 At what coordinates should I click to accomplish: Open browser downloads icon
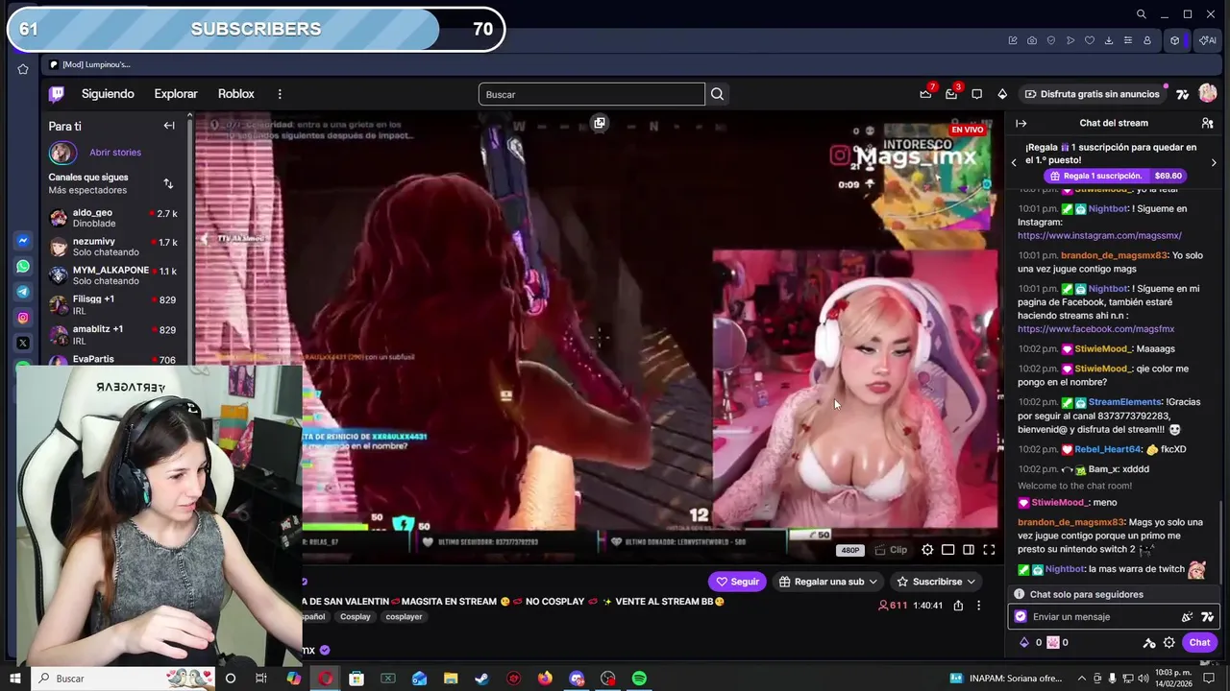click(x=1109, y=40)
